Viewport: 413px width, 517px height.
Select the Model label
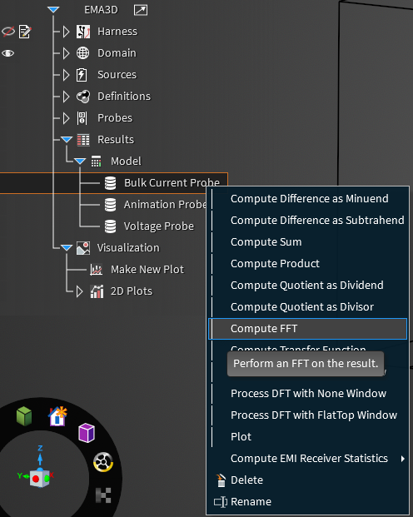(x=126, y=162)
